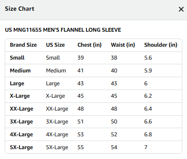Click the waist value 54

click(114, 147)
